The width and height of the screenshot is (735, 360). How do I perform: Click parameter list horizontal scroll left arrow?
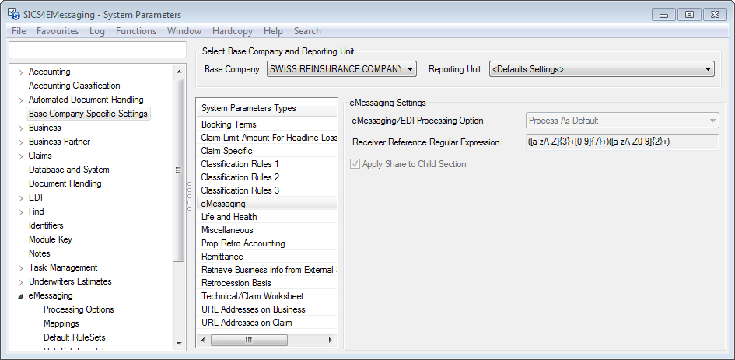point(202,340)
